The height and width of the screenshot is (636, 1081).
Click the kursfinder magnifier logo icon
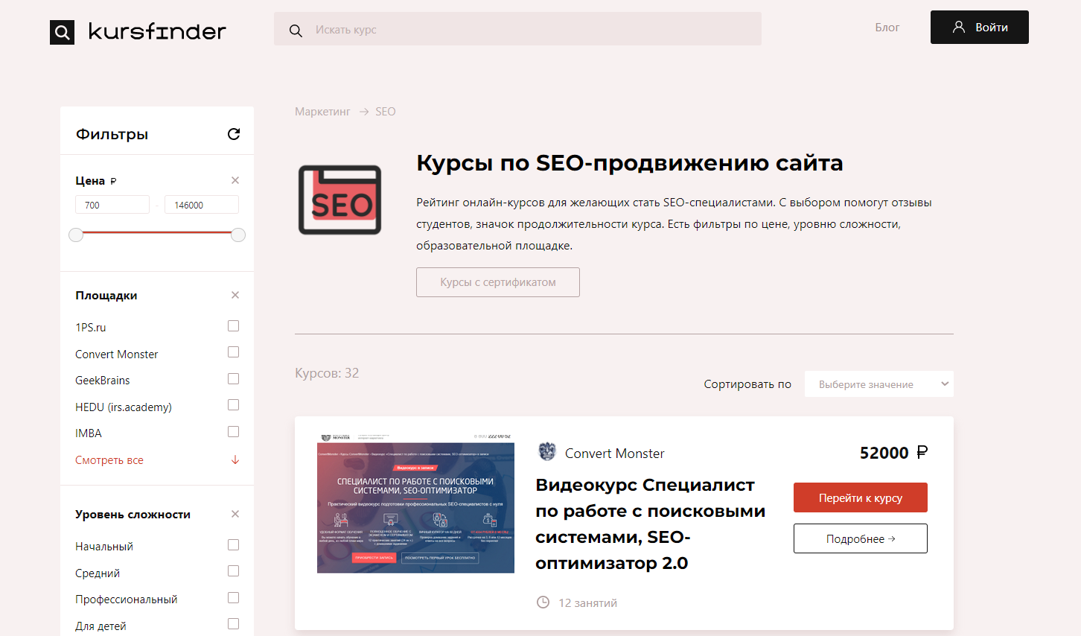click(x=62, y=32)
